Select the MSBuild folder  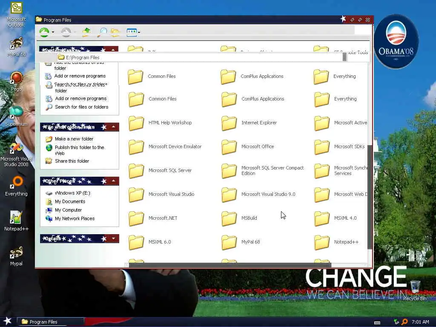click(239, 218)
